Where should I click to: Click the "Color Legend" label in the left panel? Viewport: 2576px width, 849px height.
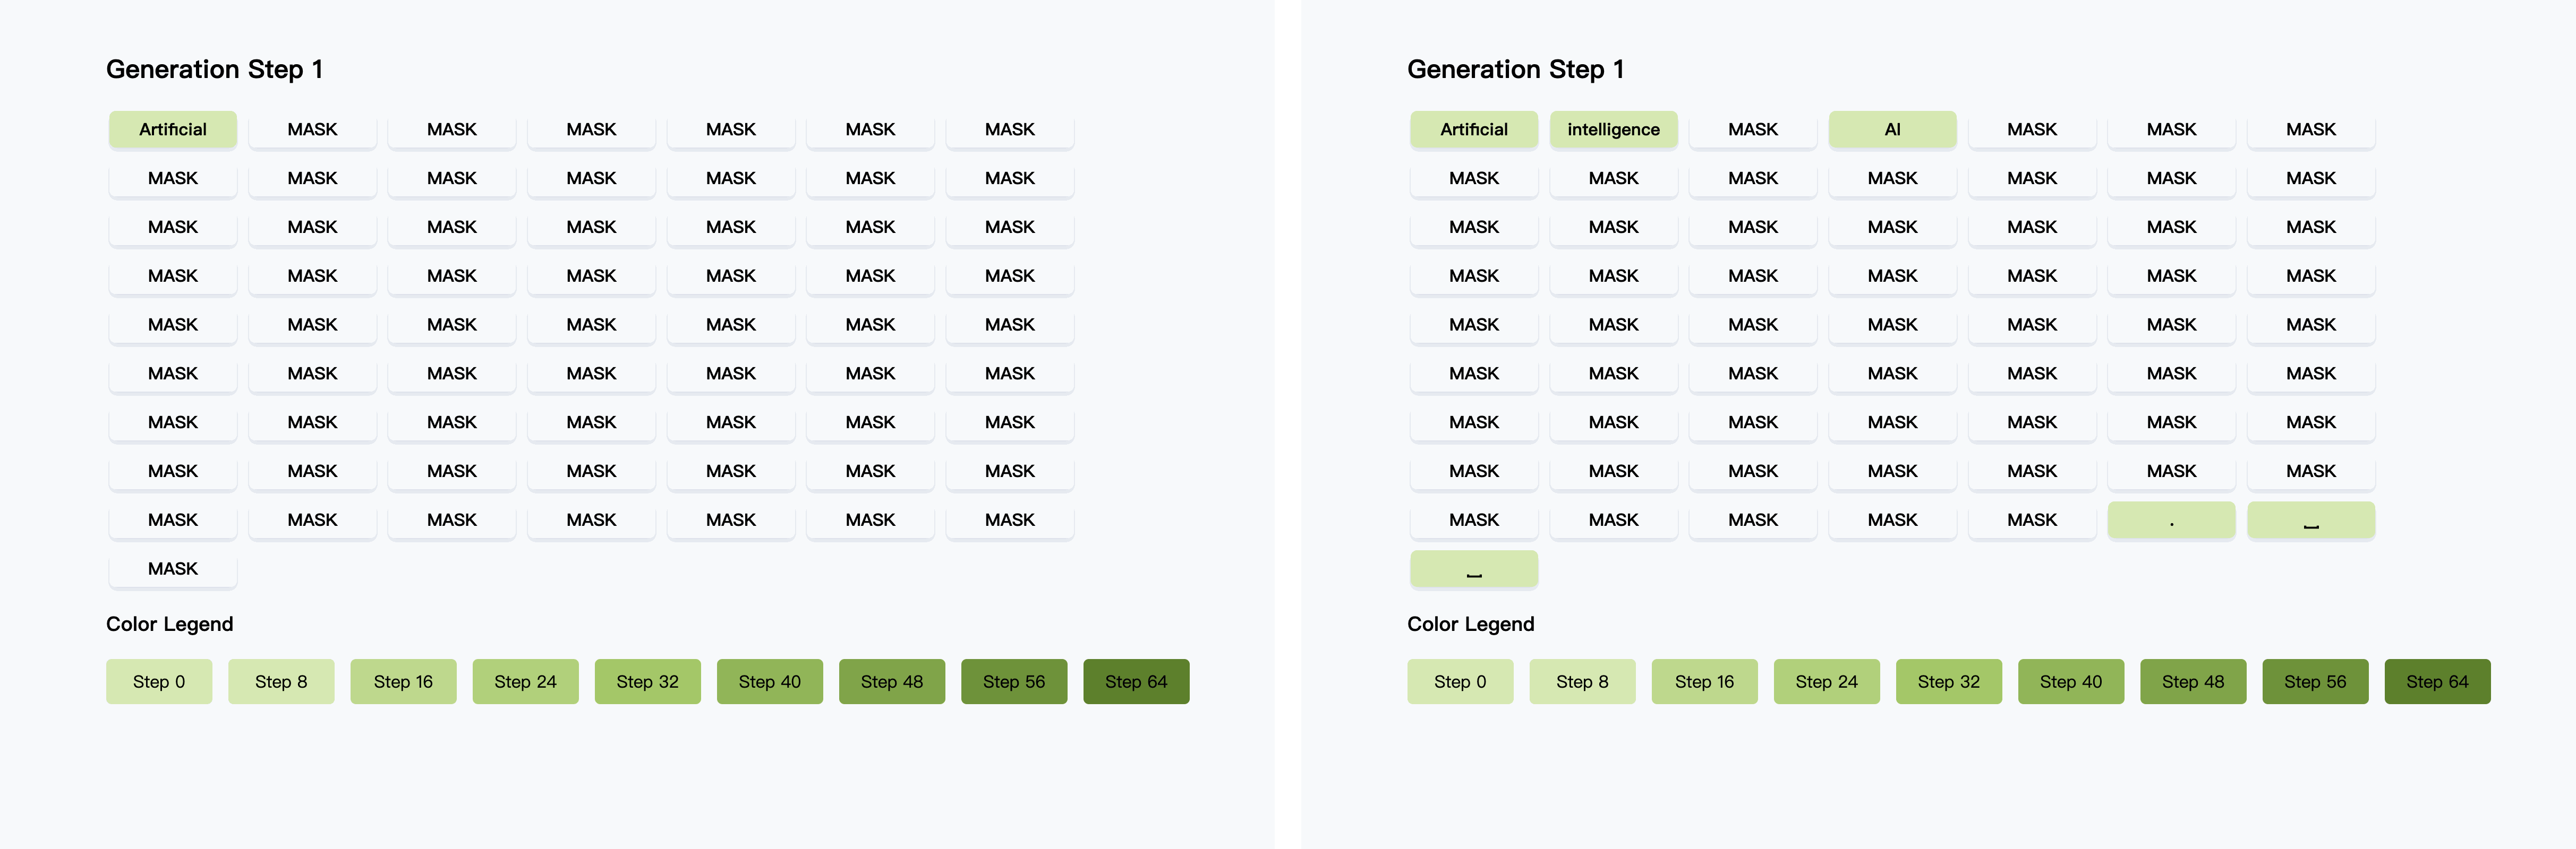click(169, 624)
